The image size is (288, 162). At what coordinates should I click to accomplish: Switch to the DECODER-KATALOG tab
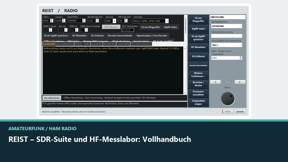pyautogui.click(x=141, y=44)
